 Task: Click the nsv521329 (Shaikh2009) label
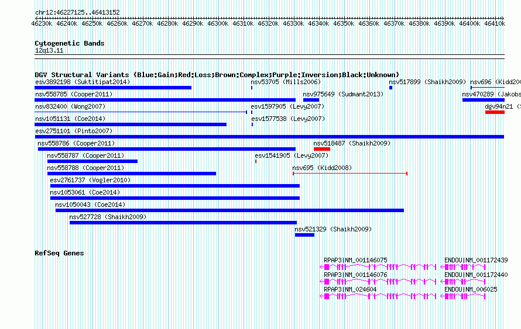(333, 229)
